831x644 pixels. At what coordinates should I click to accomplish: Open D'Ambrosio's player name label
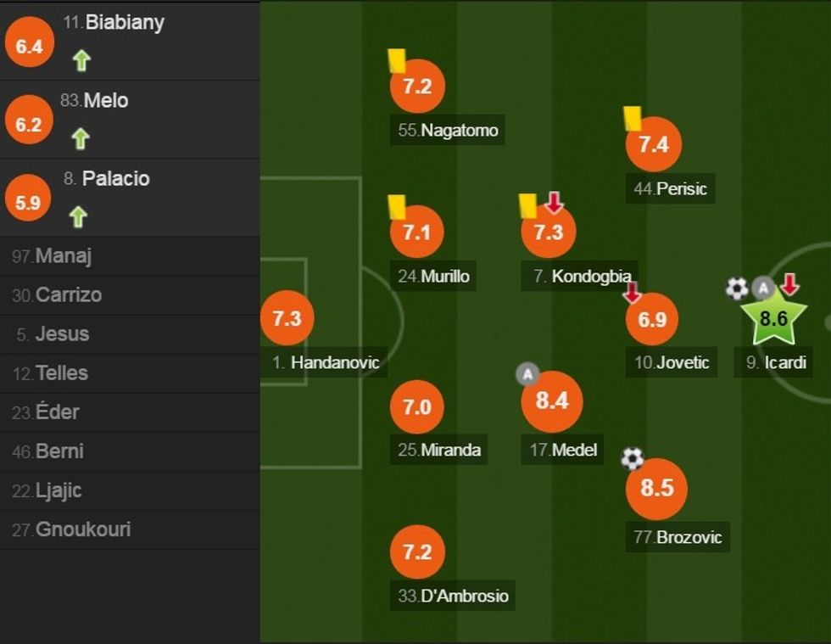(454, 596)
